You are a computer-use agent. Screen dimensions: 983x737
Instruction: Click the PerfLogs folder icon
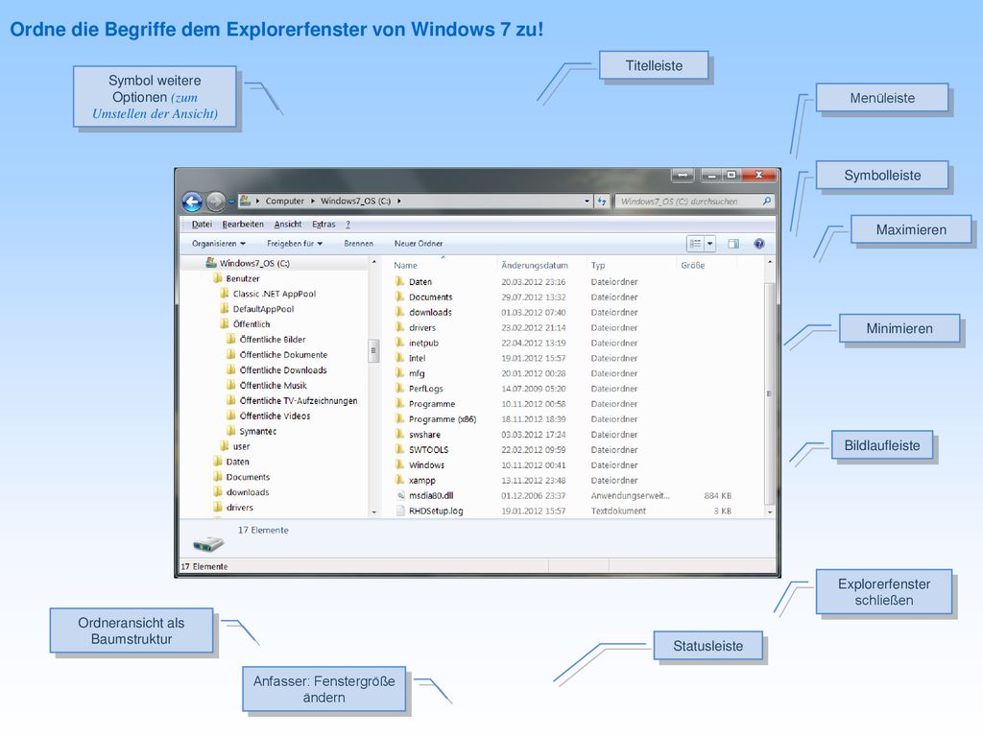click(x=400, y=388)
